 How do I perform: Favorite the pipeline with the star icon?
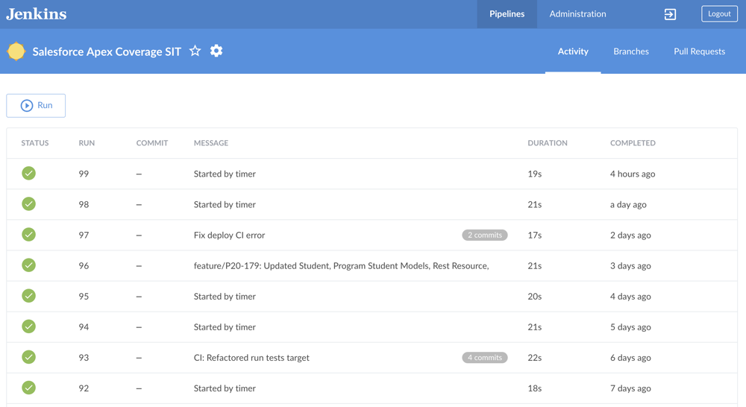[x=195, y=51]
